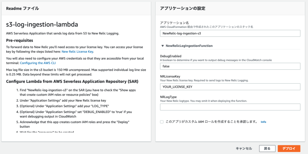Click the orange デプロイ button

(289, 149)
